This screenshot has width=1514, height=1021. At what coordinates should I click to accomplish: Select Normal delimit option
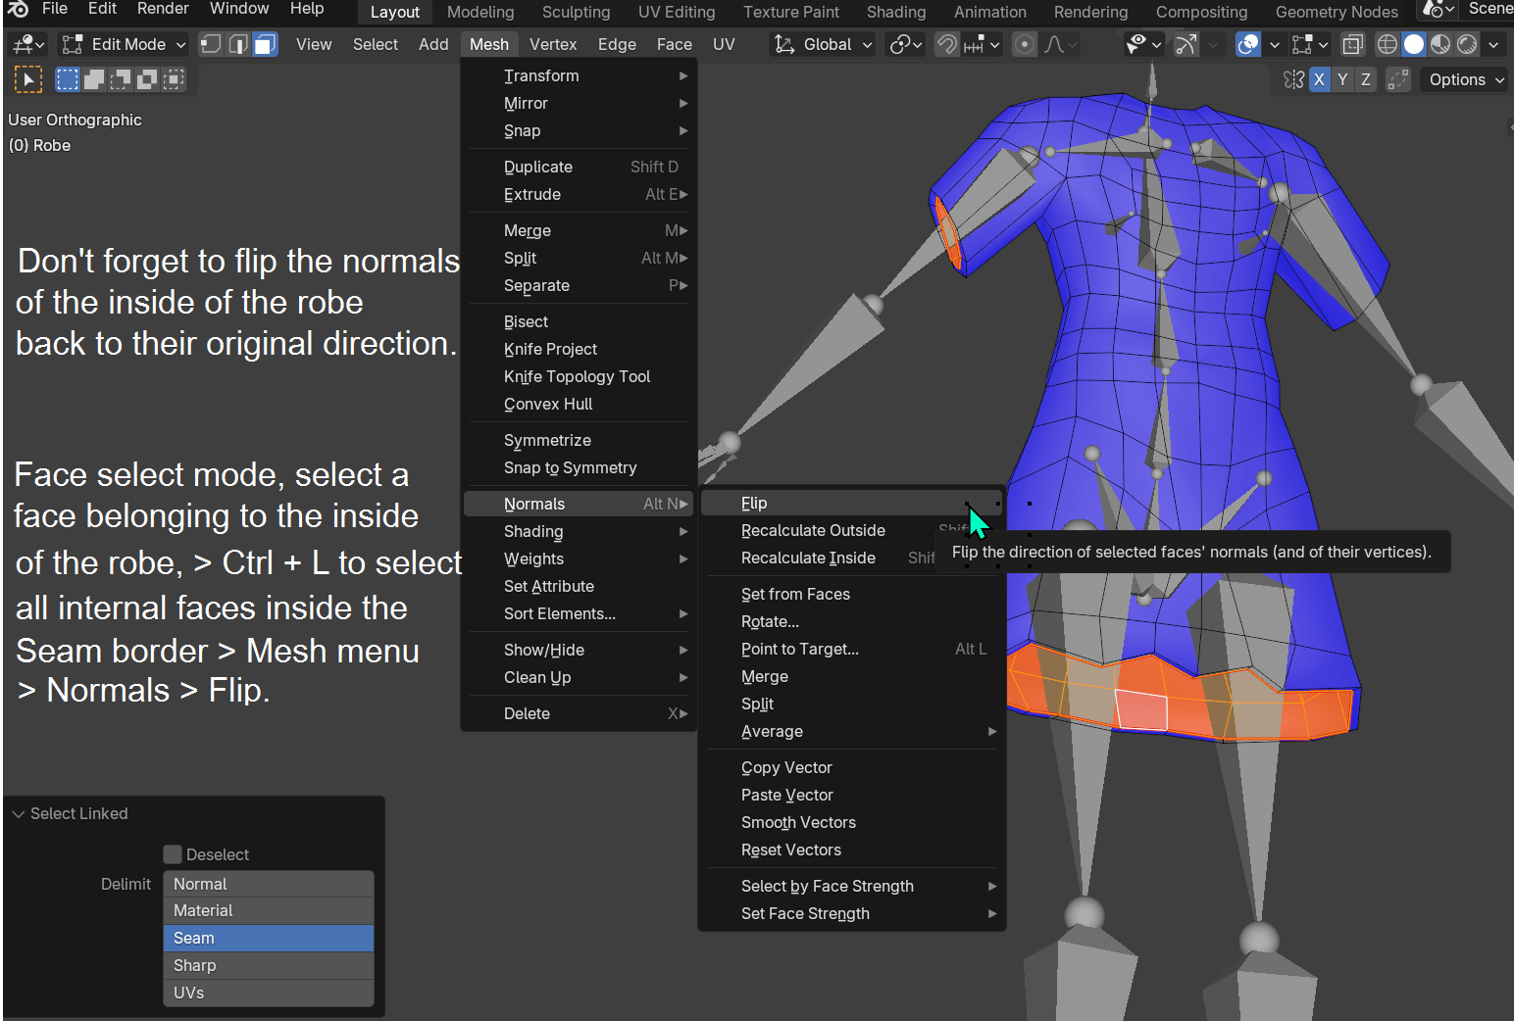269,884
